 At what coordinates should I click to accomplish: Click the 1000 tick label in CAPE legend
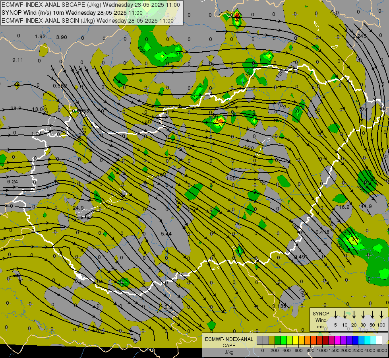coord(322,350)
